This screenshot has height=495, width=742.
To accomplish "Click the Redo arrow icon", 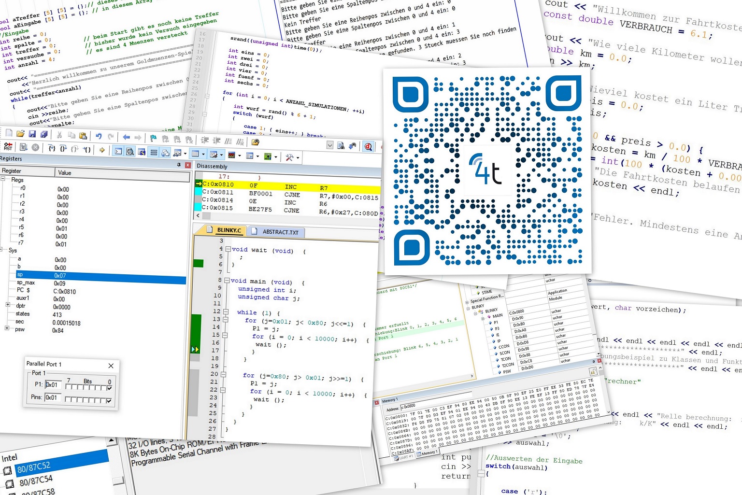I will coord(111,137).
